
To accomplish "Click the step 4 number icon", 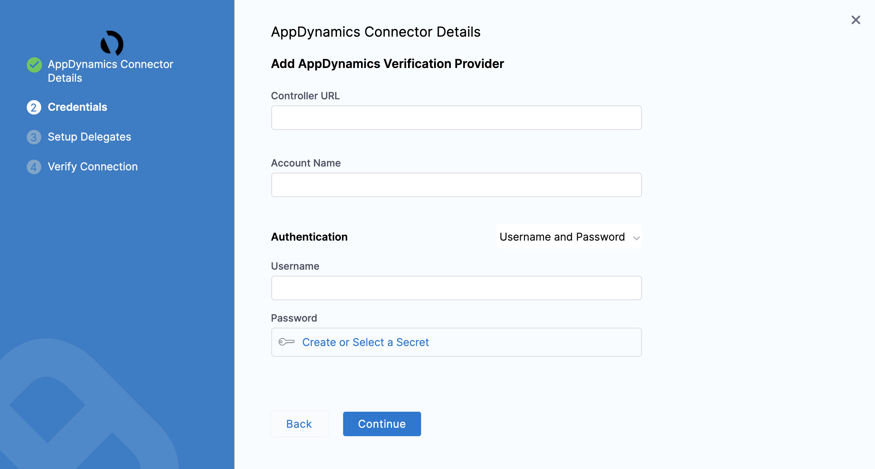I will tap(34, 167).
